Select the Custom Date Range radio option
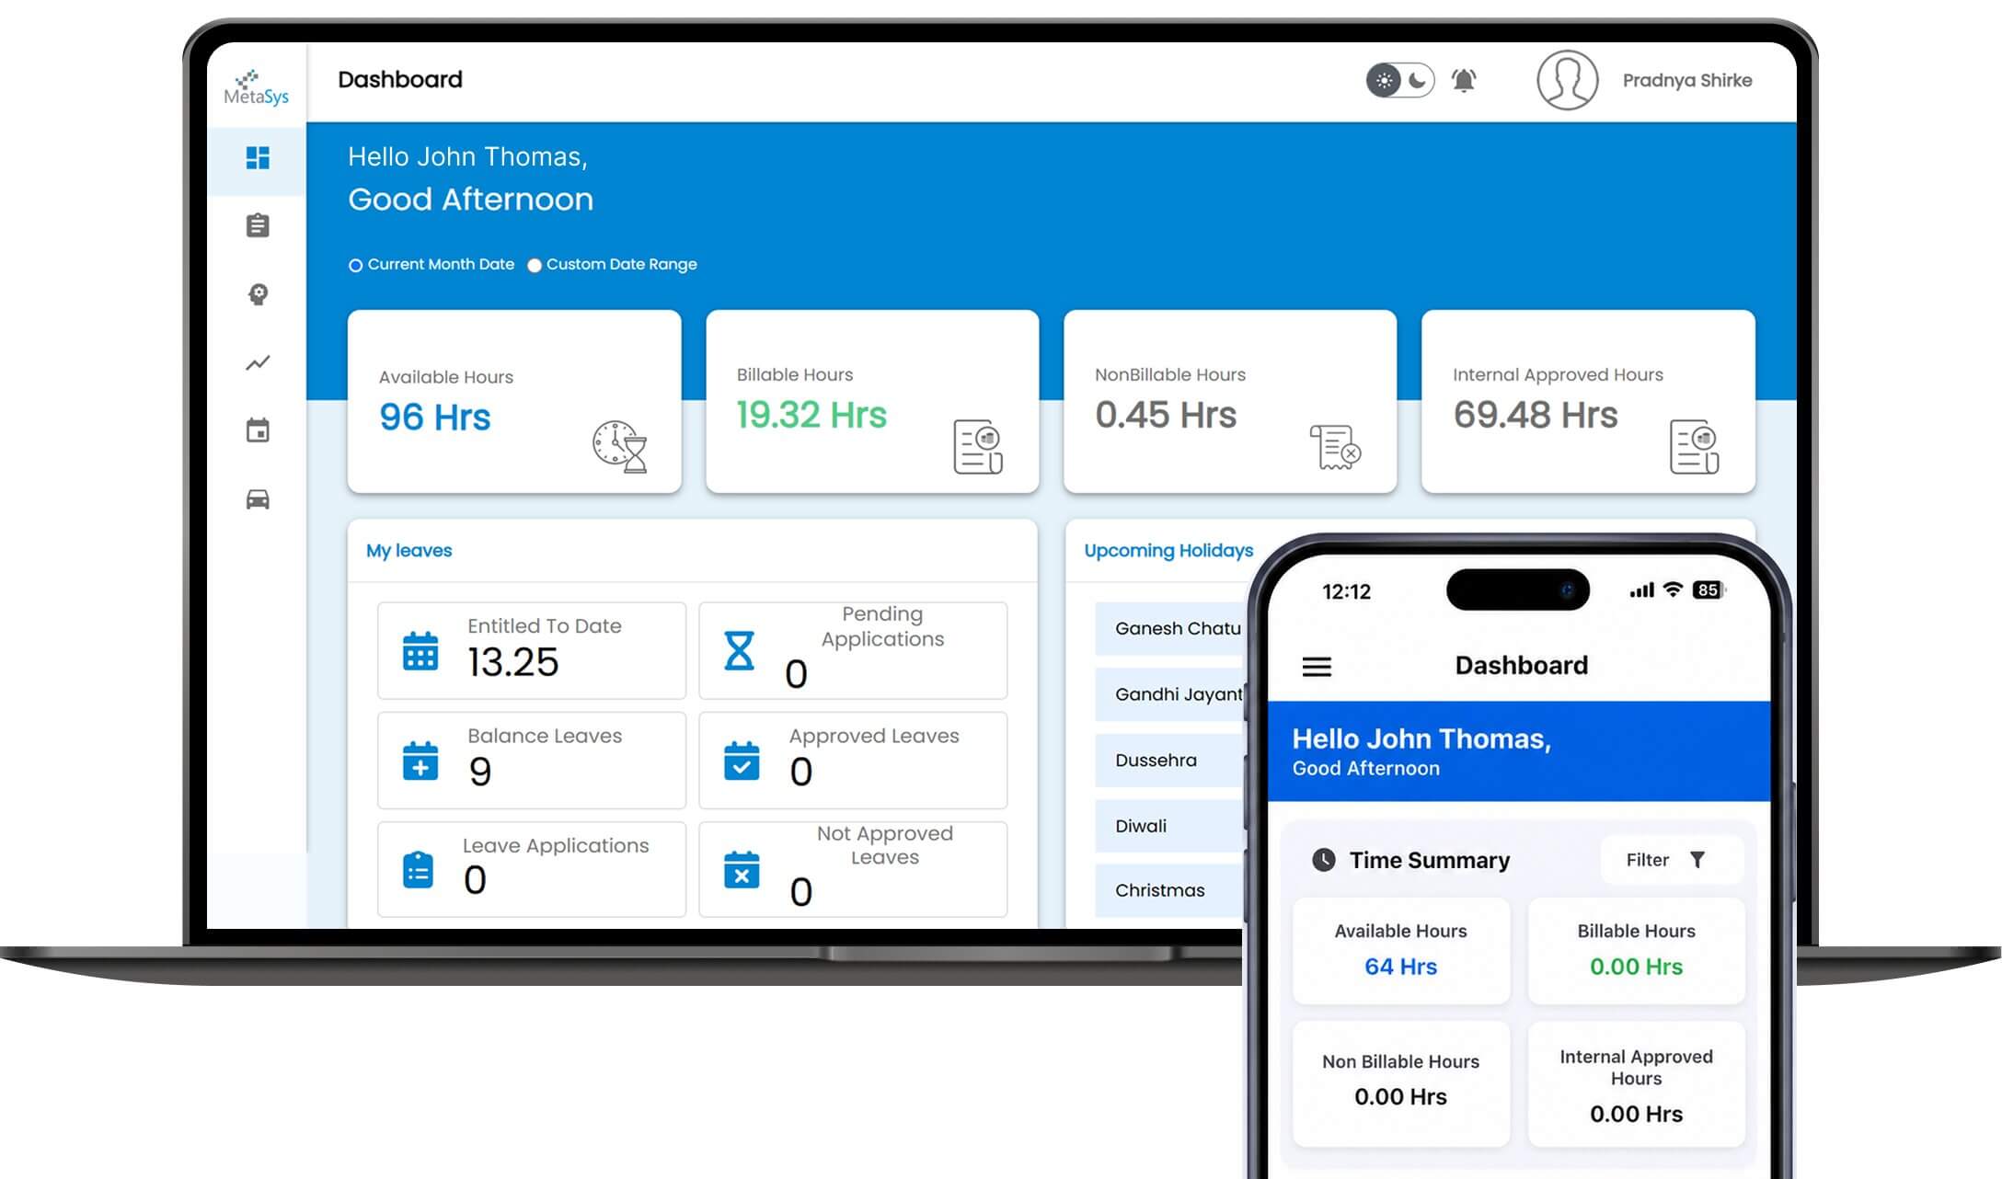The height and width of the screenshot is (1179, 2002). [x=535, y=266]
